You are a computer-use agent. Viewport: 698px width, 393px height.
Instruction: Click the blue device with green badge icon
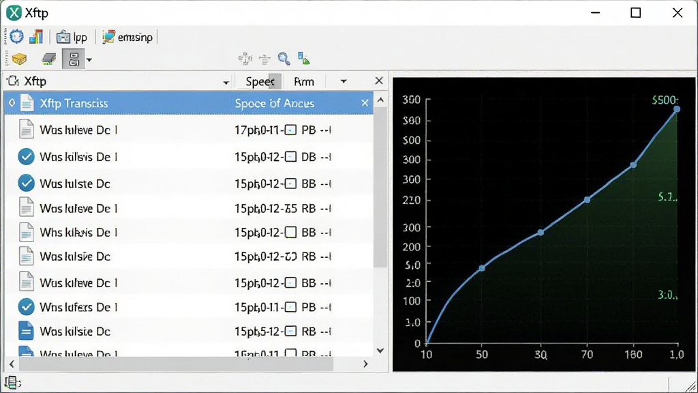coord(303,58)
